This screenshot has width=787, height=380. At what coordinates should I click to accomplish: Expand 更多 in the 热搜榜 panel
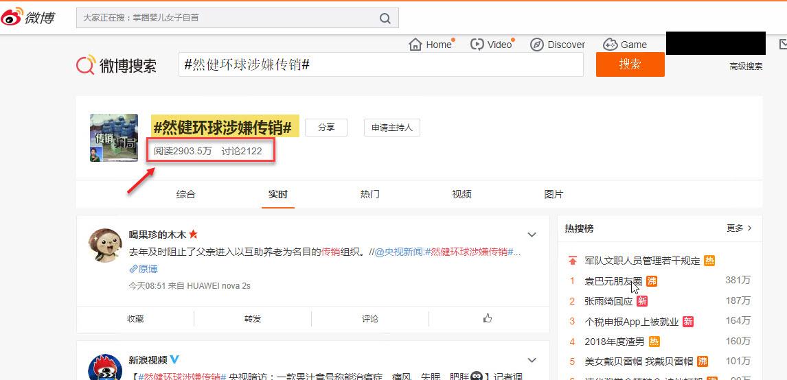[740, 228]
